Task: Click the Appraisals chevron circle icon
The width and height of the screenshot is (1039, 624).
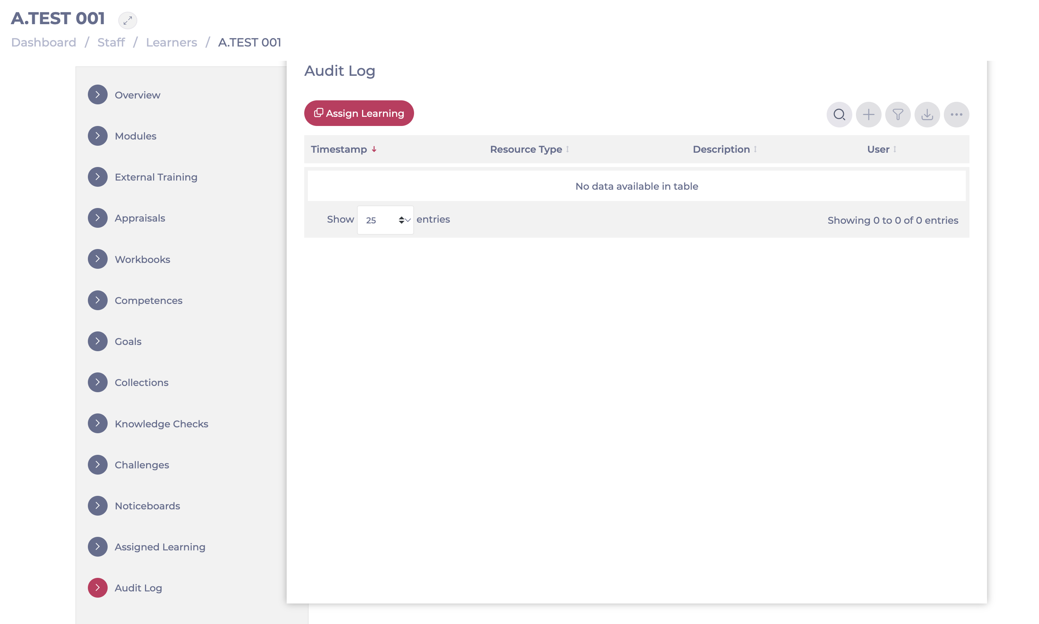Action: tap(97, 218)
